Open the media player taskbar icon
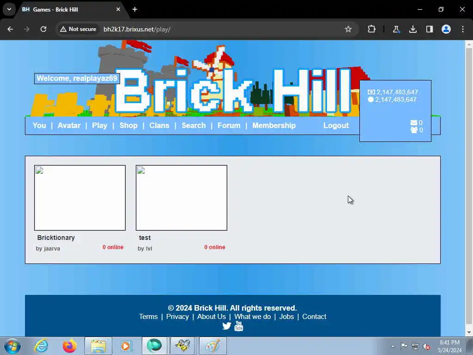Image resolution: width=473 pixels, height=355 pixels. pyautogui.click(x=126, y=346)
